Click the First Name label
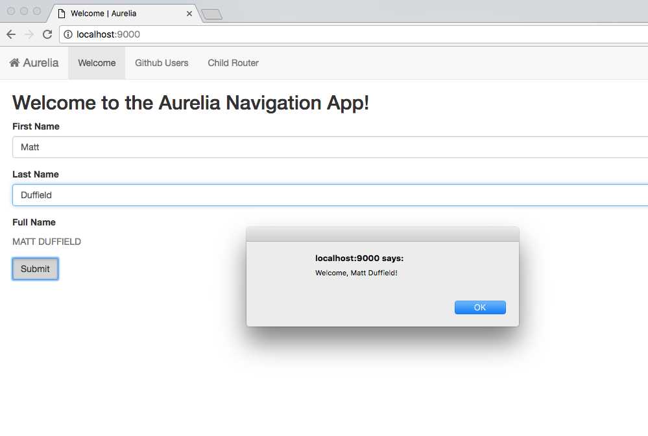 [36, 126]
